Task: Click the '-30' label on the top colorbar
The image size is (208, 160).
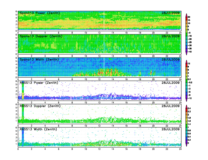Action: tap(190, 45)
